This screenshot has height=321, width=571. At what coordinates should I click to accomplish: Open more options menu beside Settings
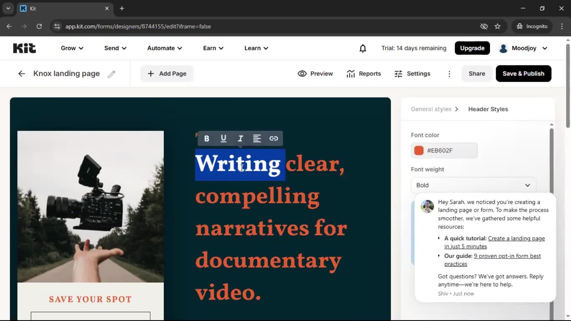pyautogui.click(x=449, y=74)
